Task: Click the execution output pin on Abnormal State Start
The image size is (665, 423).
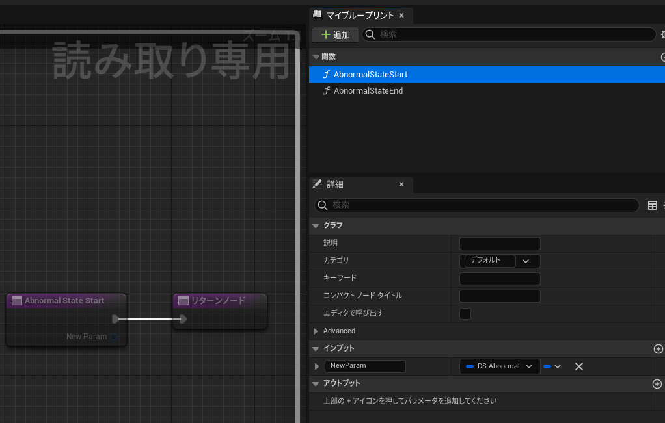Action: point(115,319)
